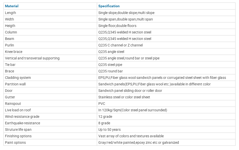Screen dimensions: 239x150
Task: Click the 12 grade wind resistance value
Action: tap(105, 117)
